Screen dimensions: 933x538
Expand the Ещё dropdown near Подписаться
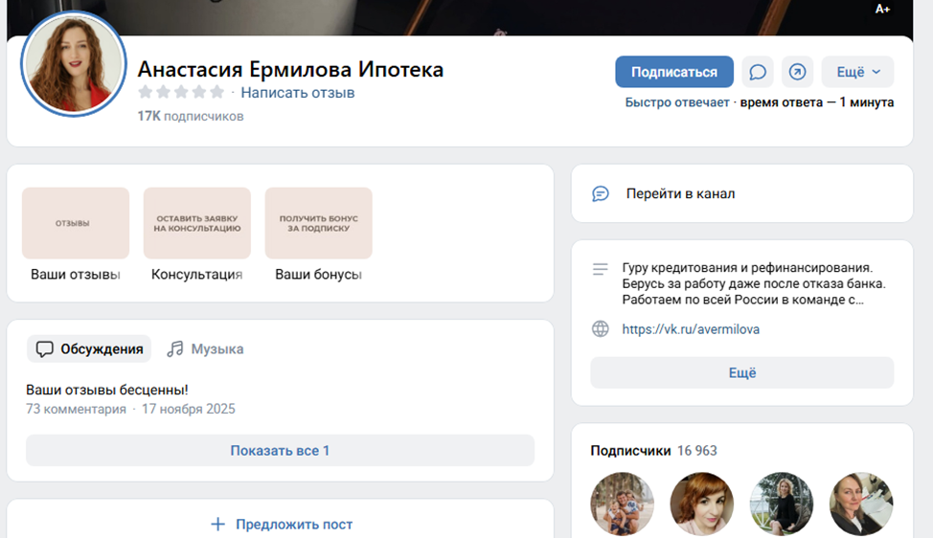857,72
